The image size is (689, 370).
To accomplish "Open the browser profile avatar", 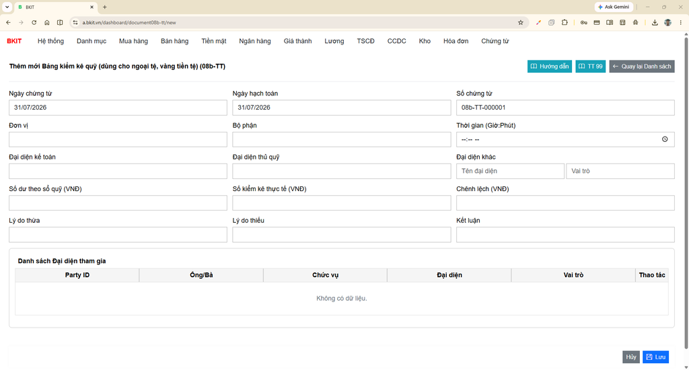I will coord(668,22).
